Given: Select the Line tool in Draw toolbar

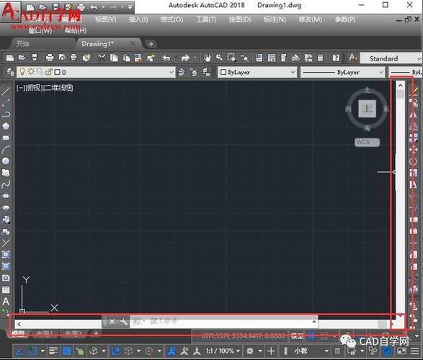Looking at the screenshot, I should (6, 91).
